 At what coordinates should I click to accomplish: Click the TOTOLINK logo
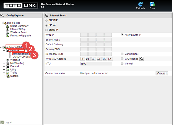pos(21,5)
